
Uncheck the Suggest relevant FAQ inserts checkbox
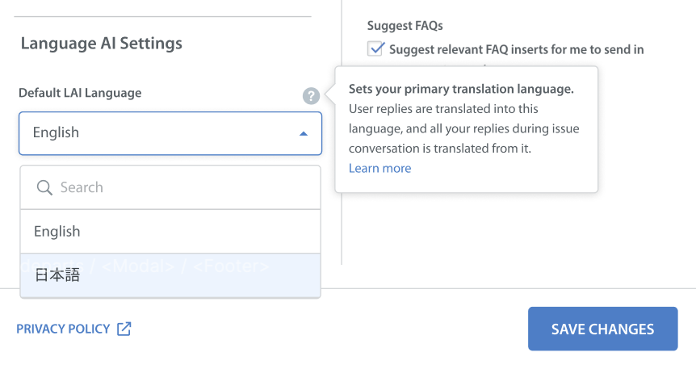375,49
